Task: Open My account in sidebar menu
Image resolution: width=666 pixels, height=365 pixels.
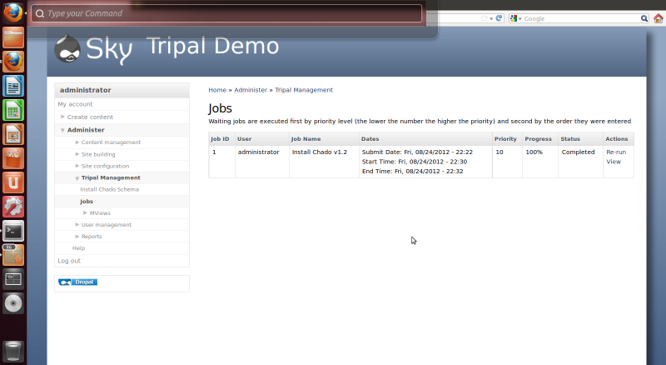Action: [75, 104]
